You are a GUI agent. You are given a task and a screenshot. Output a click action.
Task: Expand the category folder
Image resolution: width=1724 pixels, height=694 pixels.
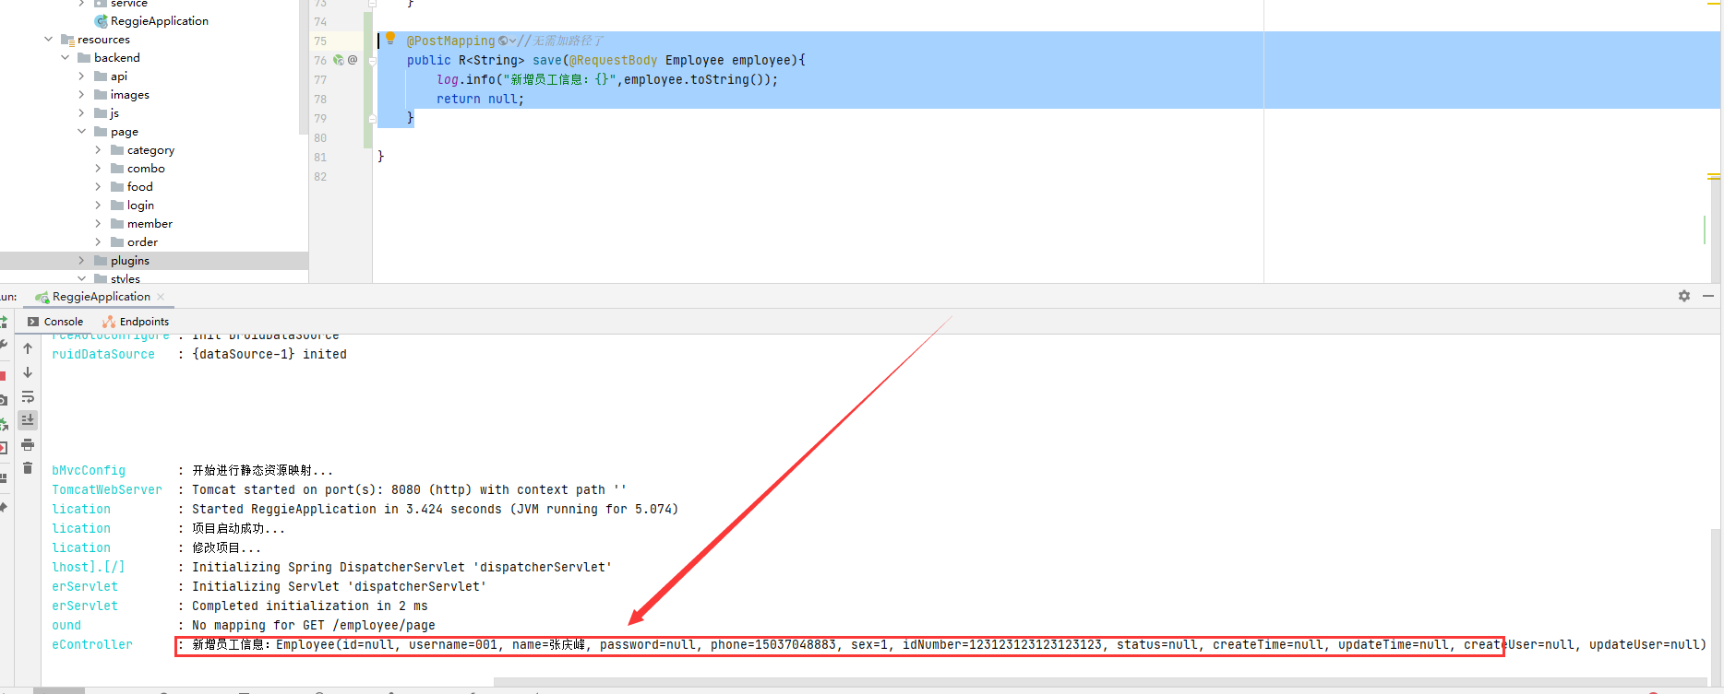pos(99,149)
